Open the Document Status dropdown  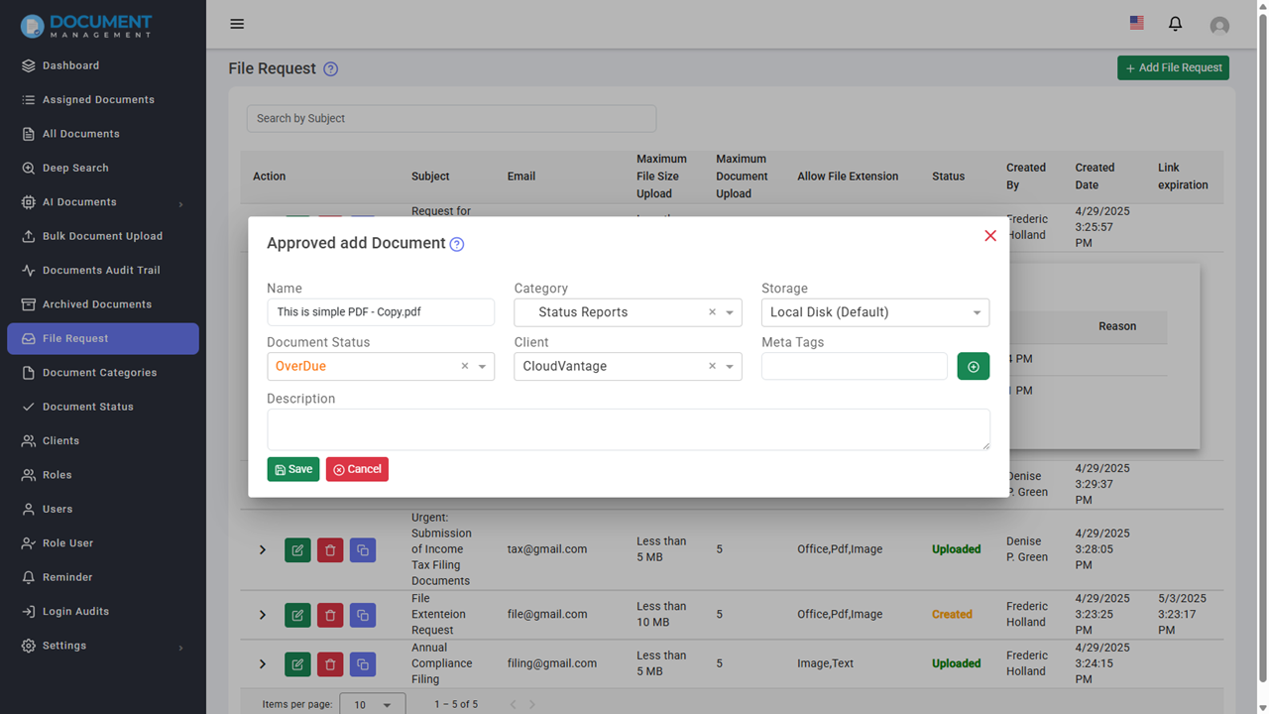482,367
